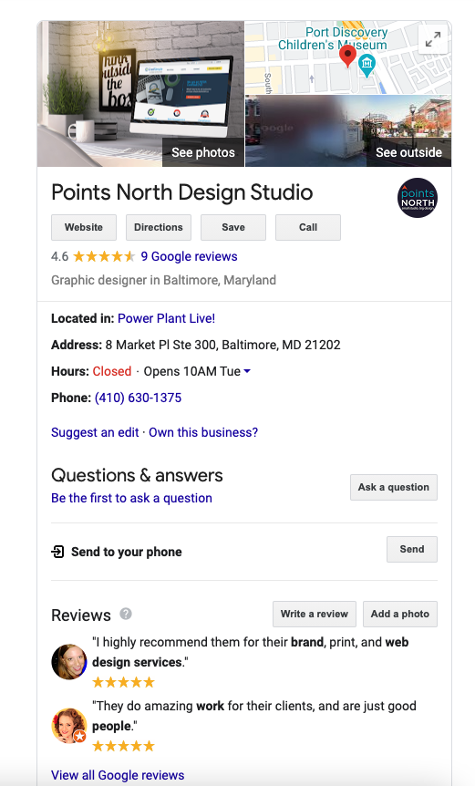
Task: Expand the map with the fullscreen arrows icon
Action: click(x=432, y=39)
